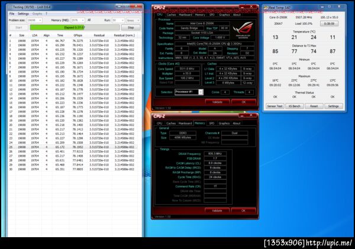
Task: Switch to Graphics tab in memory CPU-Z window
Action: coord(224,124)
